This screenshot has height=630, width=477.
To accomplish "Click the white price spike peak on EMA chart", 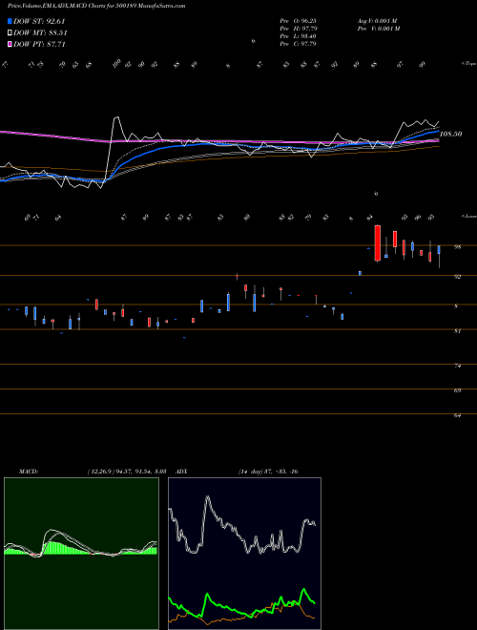I will click(x=116, y=117).
